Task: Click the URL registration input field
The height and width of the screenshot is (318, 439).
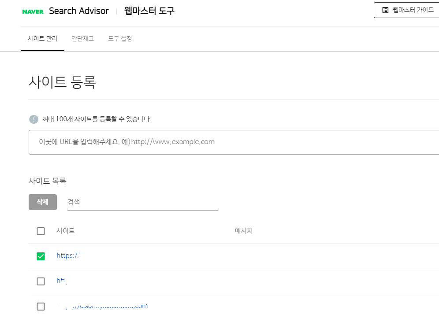Action: [176, 142]
